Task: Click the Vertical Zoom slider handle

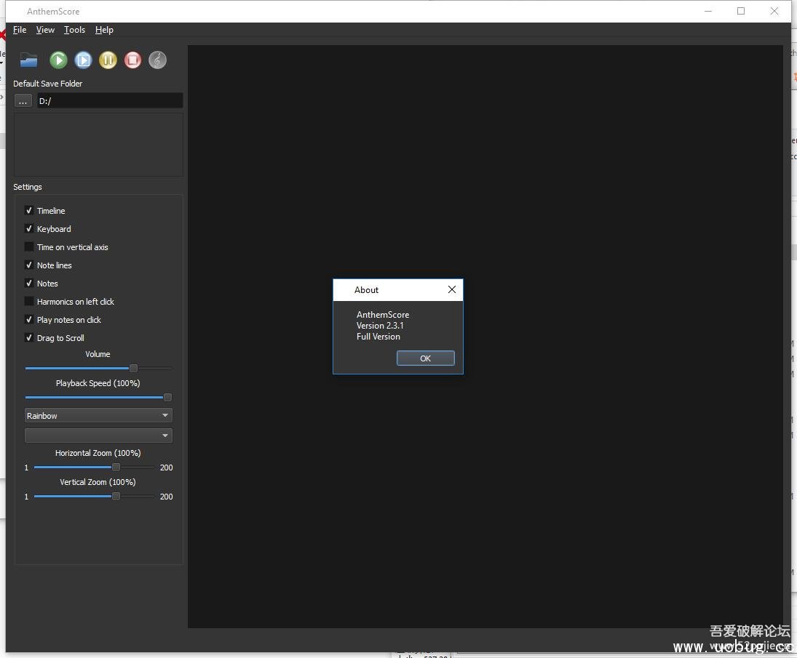Action: [116, 497]
